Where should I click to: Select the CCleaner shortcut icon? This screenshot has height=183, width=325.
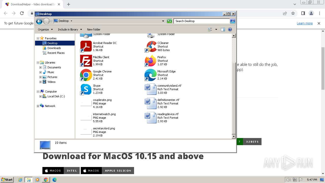(x=150, y=47)
